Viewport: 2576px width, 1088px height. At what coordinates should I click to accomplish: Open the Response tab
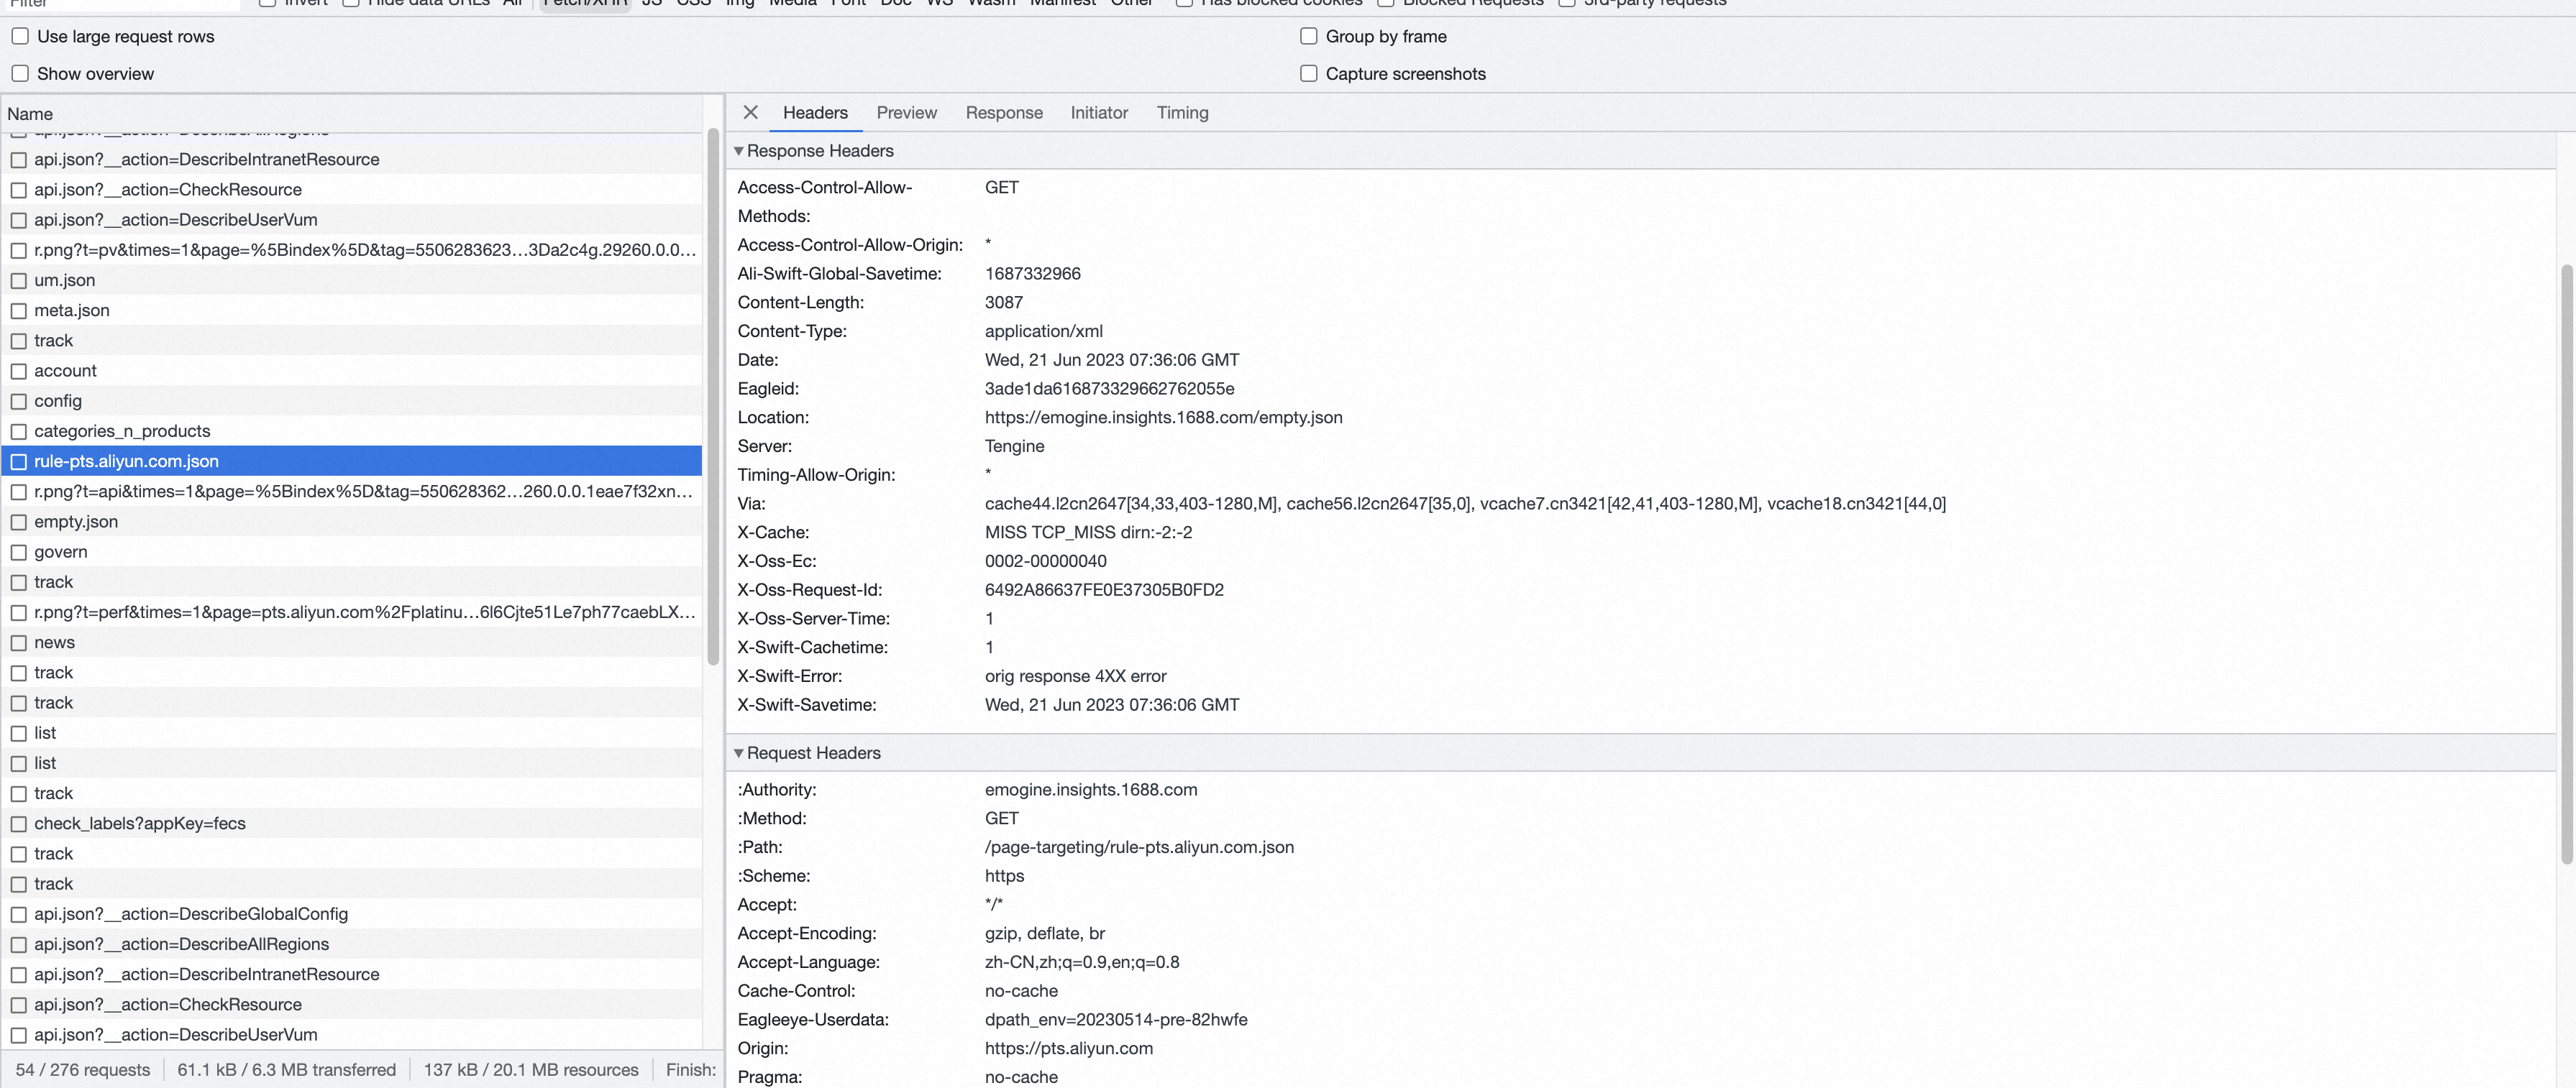point(1003,113)
